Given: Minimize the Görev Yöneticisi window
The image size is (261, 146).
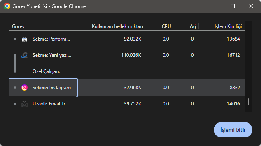Looking at the screenshot, I should pyautogui.click(x=214, y=6).
